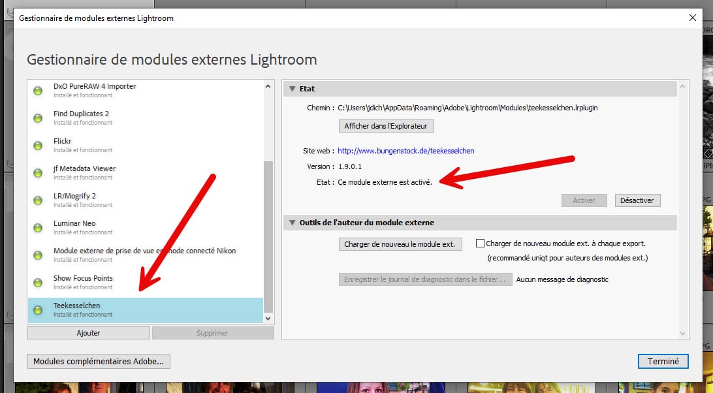Screen dimensions: 713x393
Task: Click the version number 1.9.0.1
Action: [x=350, y=166]
